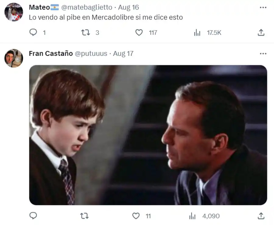Open Fran Castaño's avatar
The width and height of the screenshot is (274, 225).
tap(14, 58)
